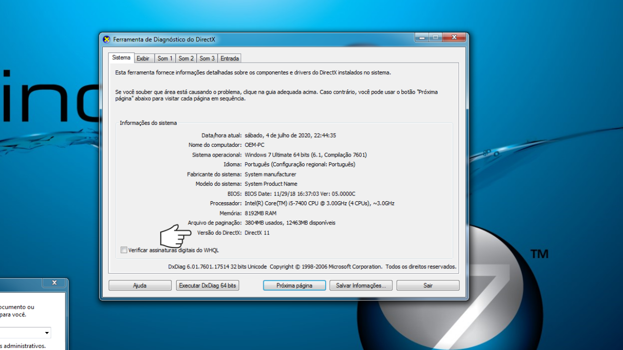Open the Exibir tab
The height and width of the screenshot is (350, 623).
pos(143,58)
